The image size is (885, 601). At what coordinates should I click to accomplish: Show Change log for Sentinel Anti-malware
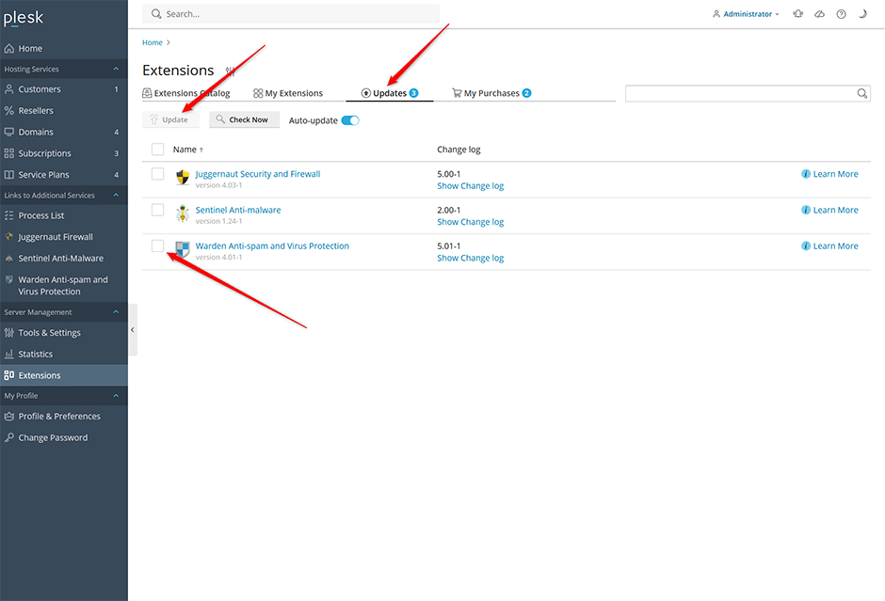(x=470, y=222)
